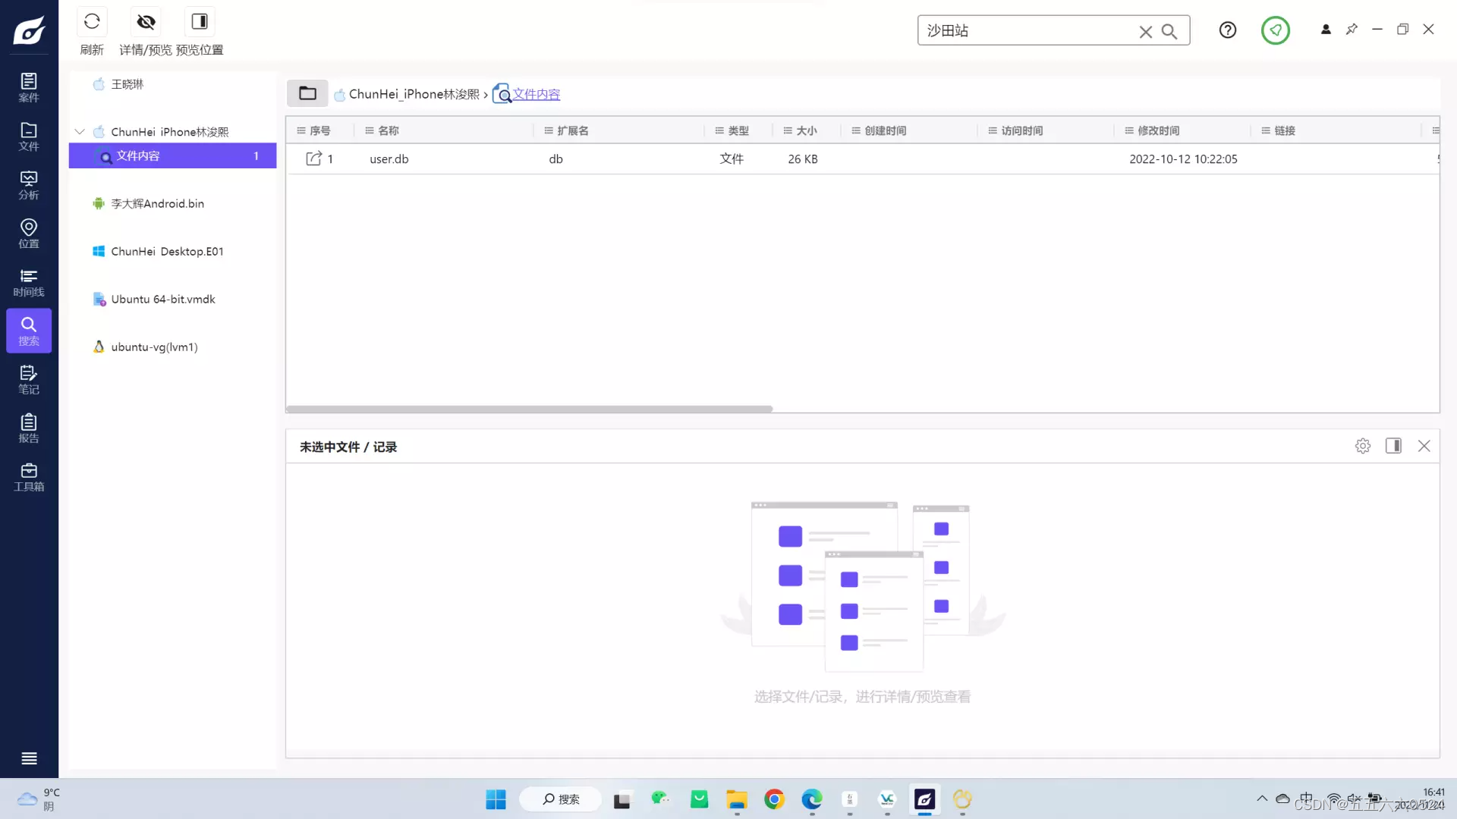The height and width of the screenshot is (819, 1457).
Task: Open the Cases (案件) sidebar section
Action: click(x=29, y=87)
